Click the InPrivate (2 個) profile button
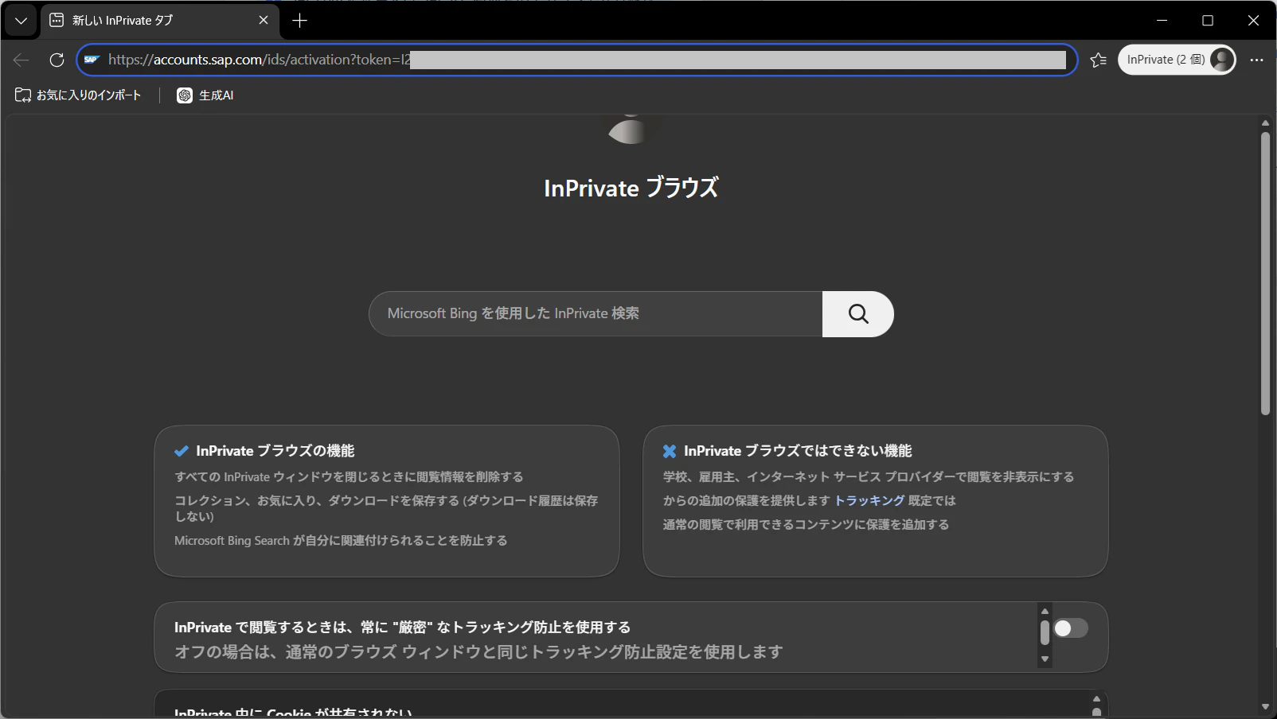The image size is (1277, 719). click(x=1177, y=60)
